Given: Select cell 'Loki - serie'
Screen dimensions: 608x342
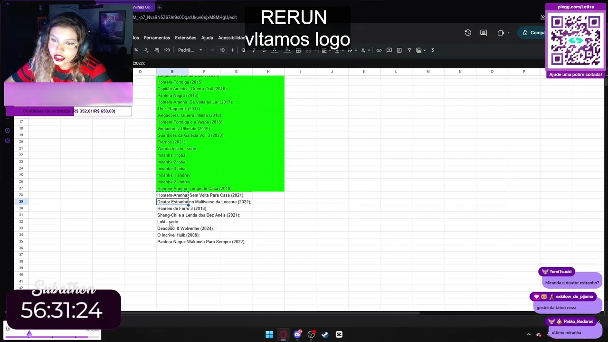Looking at the screenshot, I should coord(168,222).
